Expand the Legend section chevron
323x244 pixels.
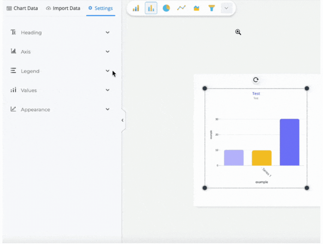point(107,71)
